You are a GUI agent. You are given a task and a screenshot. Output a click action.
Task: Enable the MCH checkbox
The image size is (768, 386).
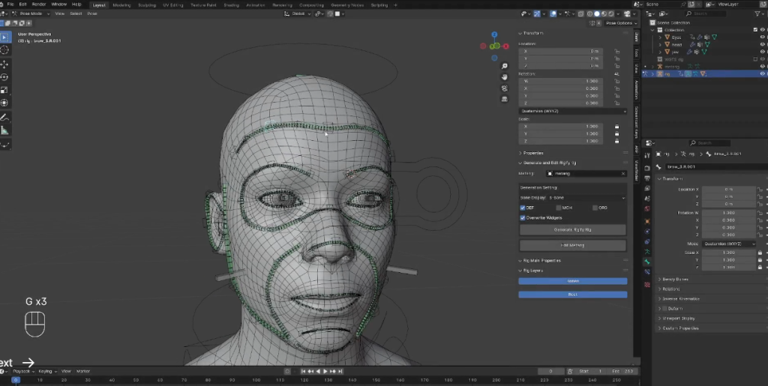coord(559,208)
